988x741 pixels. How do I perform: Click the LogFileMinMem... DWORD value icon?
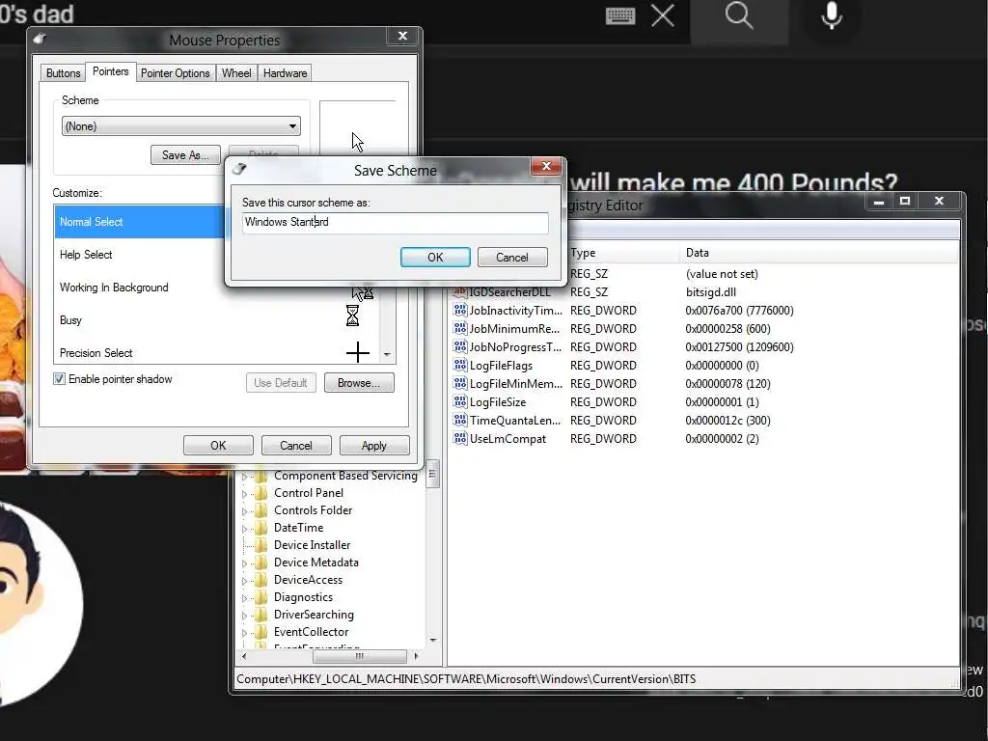tap(460, 383)
